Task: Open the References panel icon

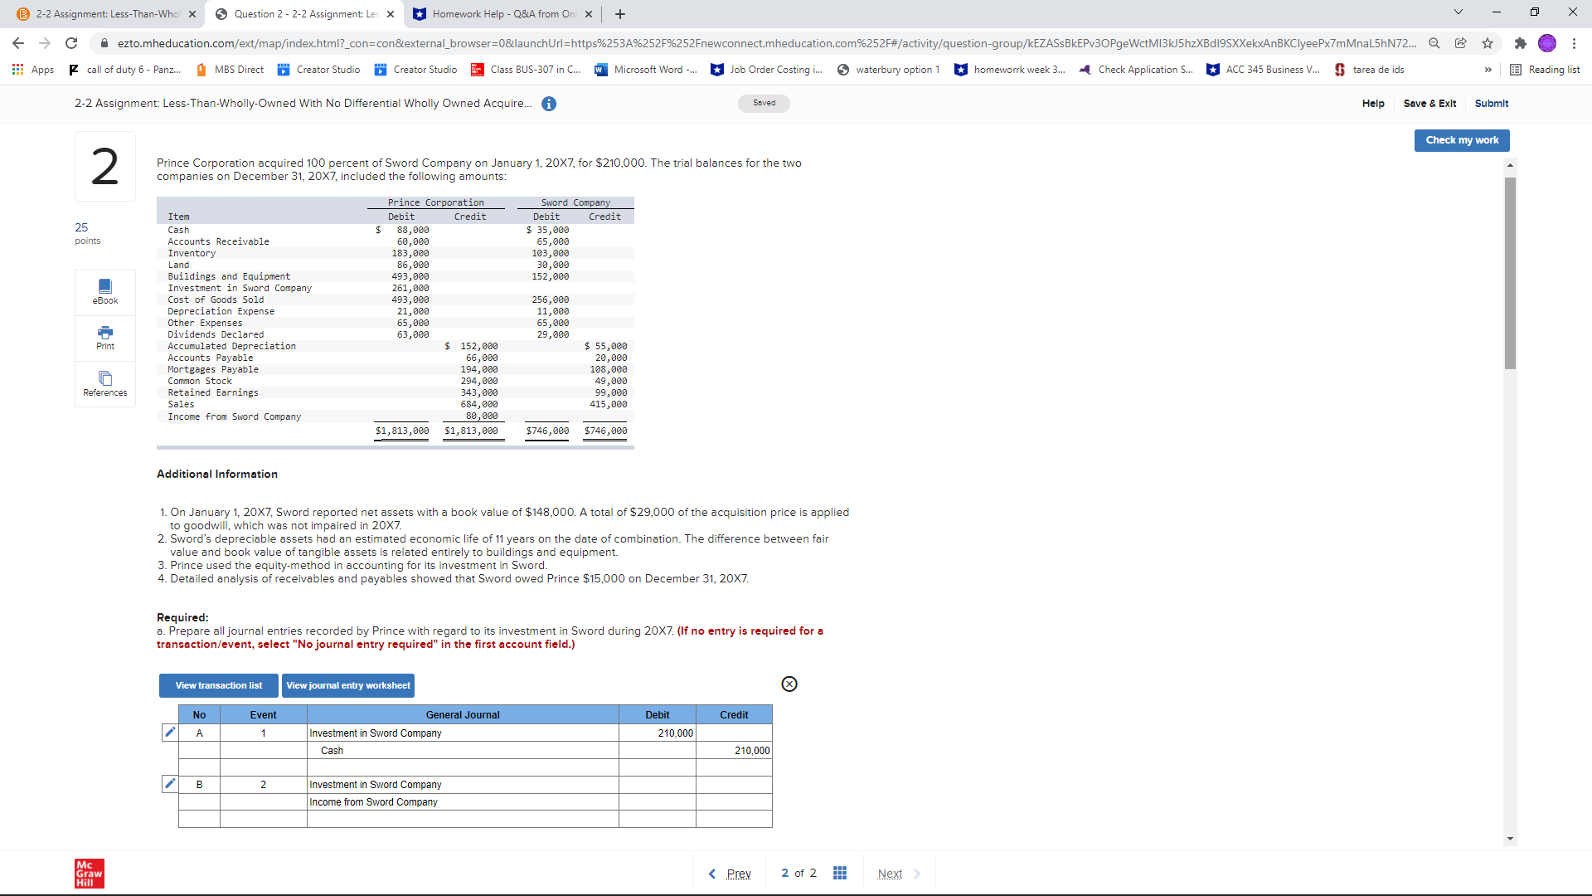Action: pyautogui.click(x=105, y=383)
